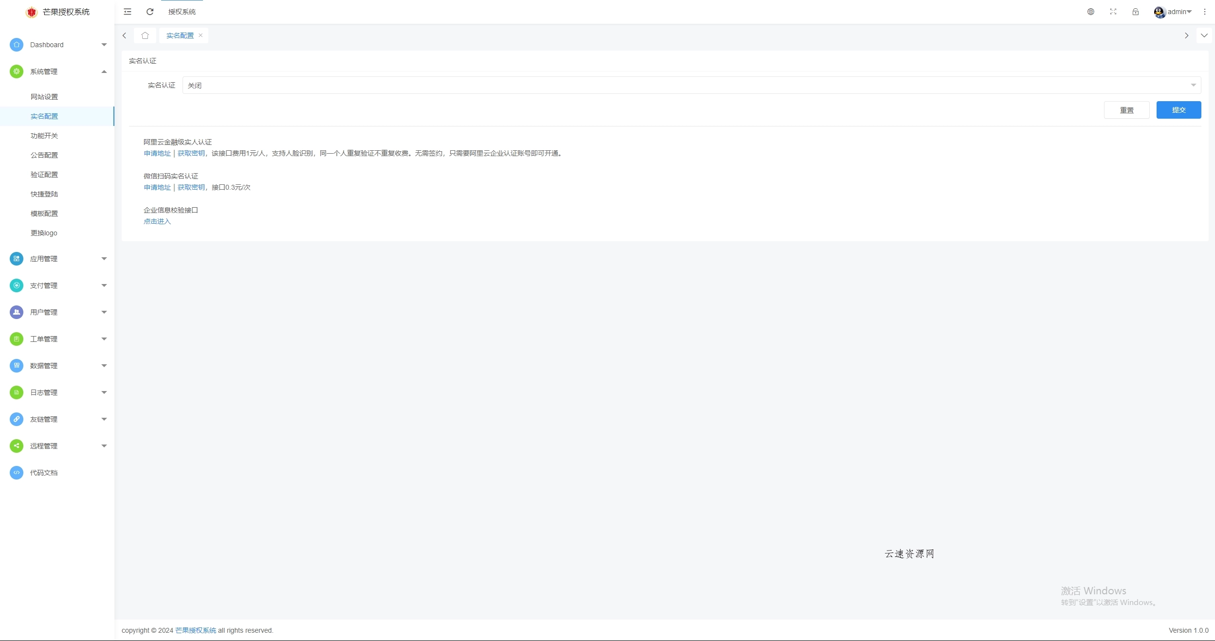Select the 代码文档 sidebar item

click(44, 472)
